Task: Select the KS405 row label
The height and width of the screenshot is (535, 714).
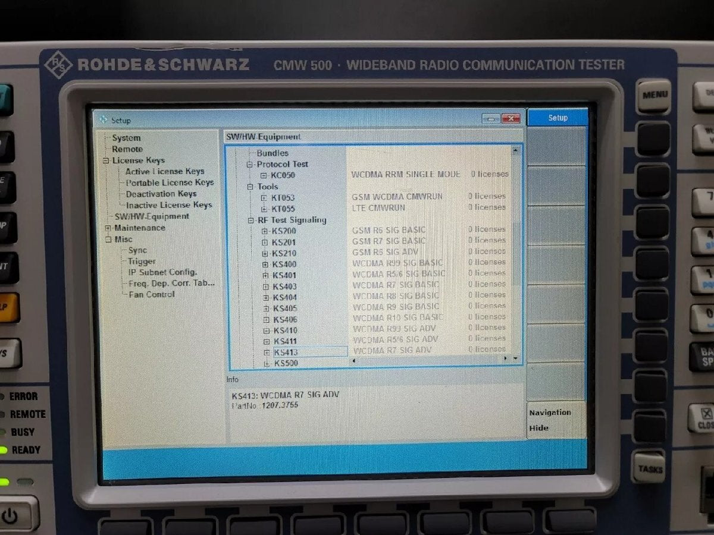Action: (x=285, y=309)
